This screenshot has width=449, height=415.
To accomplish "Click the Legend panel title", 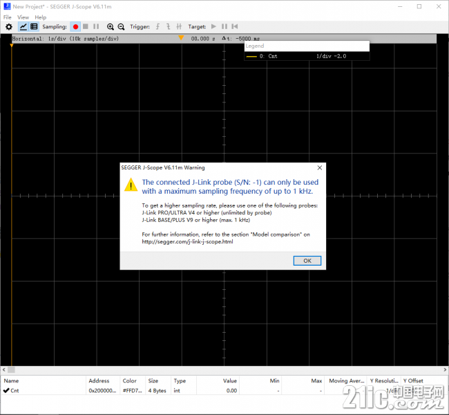I will (x=255, y=46).
